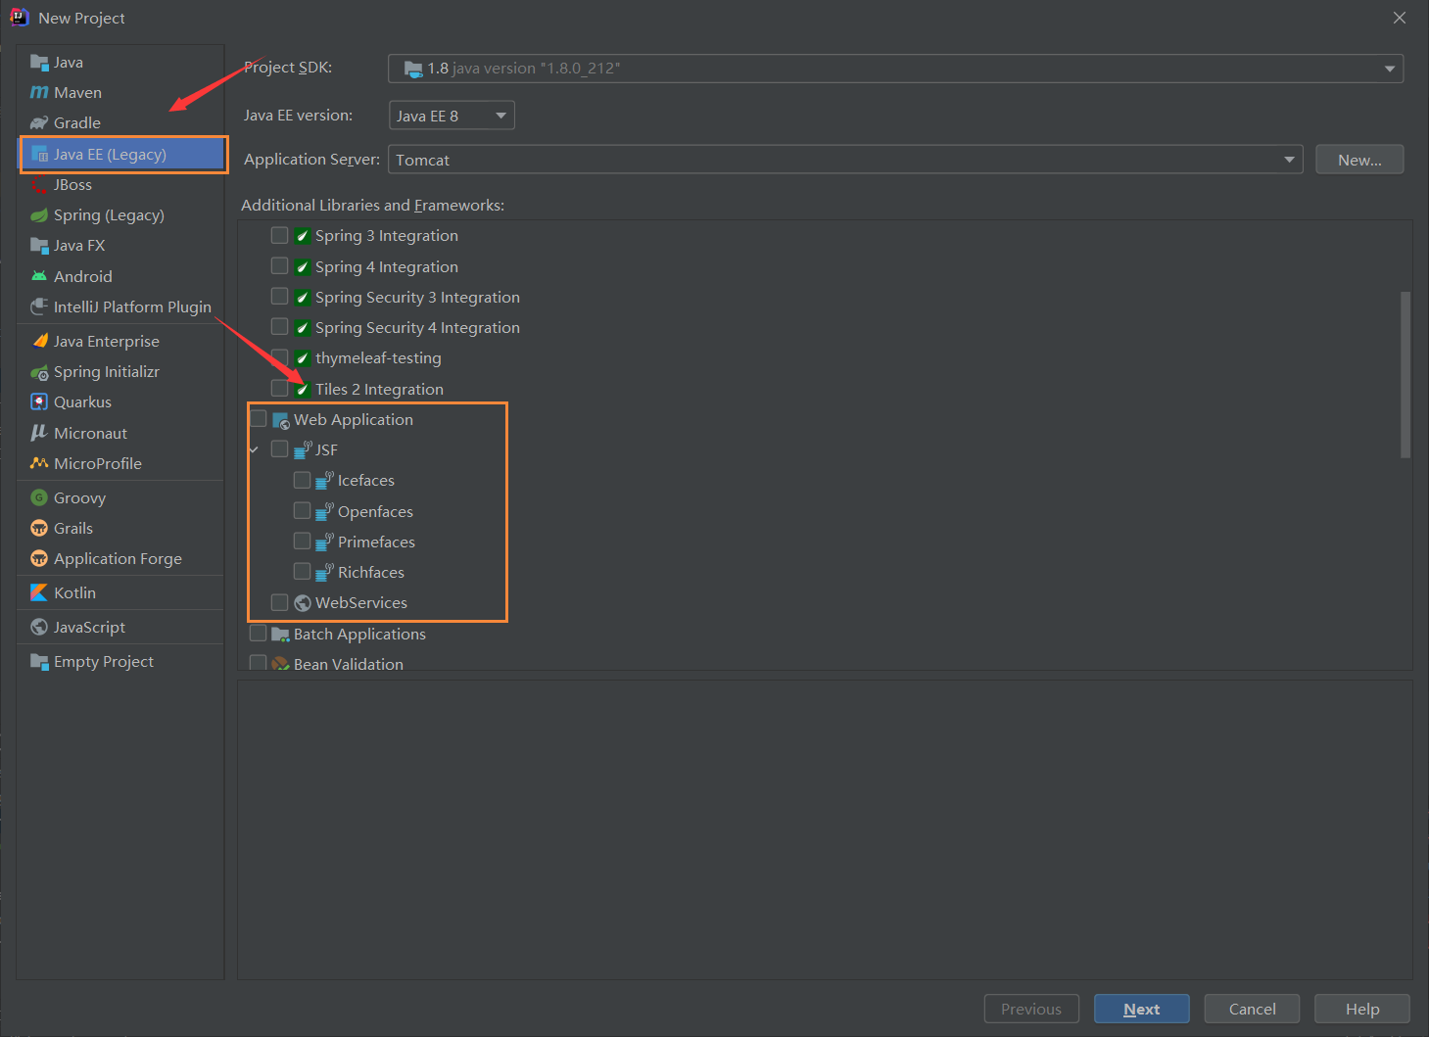Image resolution: width=1429 pixels, height=1037 pixels.
Task: Tick the thymeleaf-testing checkbox
Action: 279,357
